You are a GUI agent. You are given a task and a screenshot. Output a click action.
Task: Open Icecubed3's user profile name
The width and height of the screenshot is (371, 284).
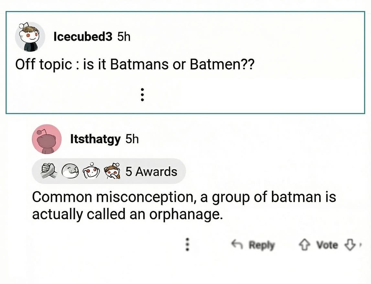pos(82,37)
